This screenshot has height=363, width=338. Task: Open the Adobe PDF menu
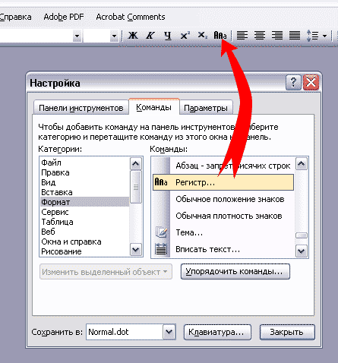(64, 17)
